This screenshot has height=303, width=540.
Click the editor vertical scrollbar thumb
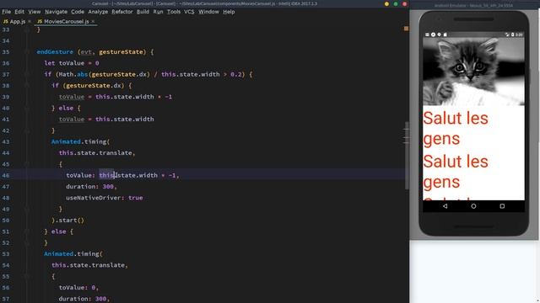click(x=407, y=155)
